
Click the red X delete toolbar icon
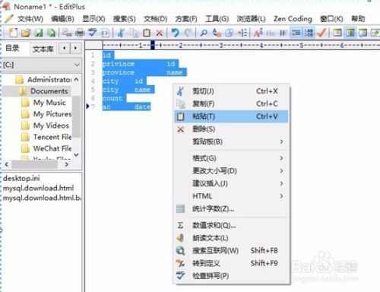coord(159,33)
